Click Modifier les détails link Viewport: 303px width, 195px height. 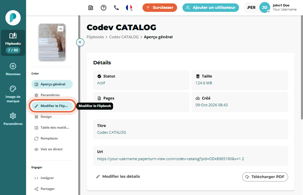click(118, 176)
